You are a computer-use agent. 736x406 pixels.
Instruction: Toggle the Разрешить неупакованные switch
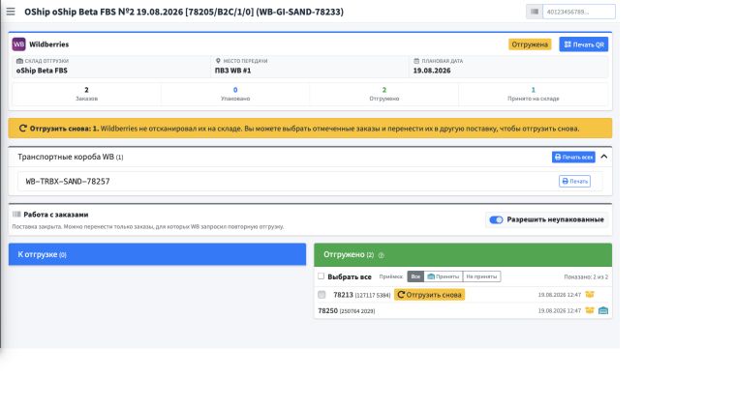(496, 219)
